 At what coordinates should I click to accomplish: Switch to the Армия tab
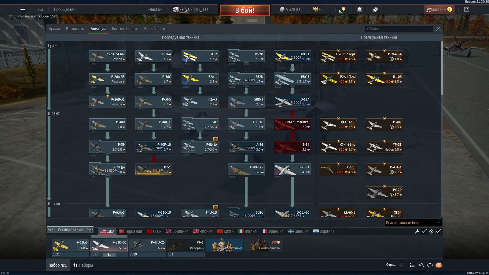54,29
